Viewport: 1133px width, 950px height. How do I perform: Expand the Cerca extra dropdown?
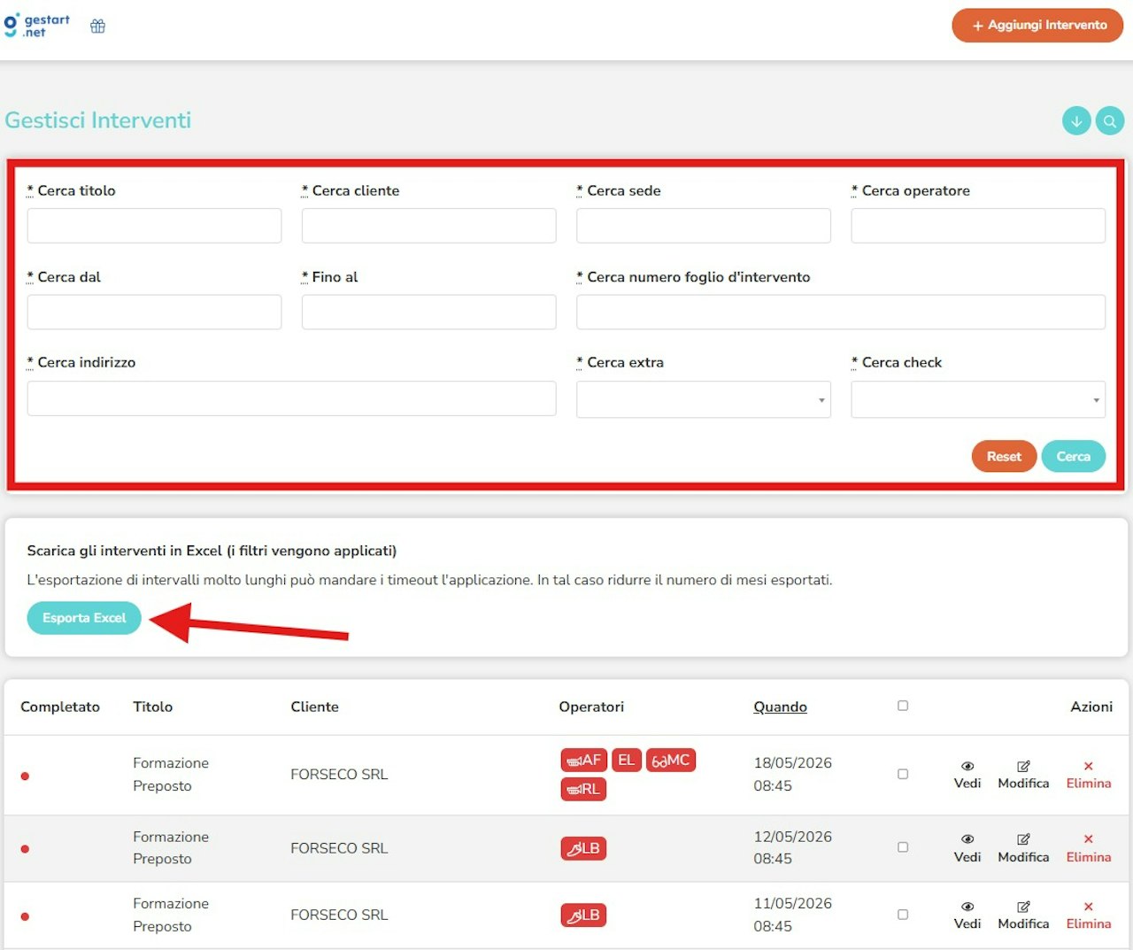[x=704, y=399]
